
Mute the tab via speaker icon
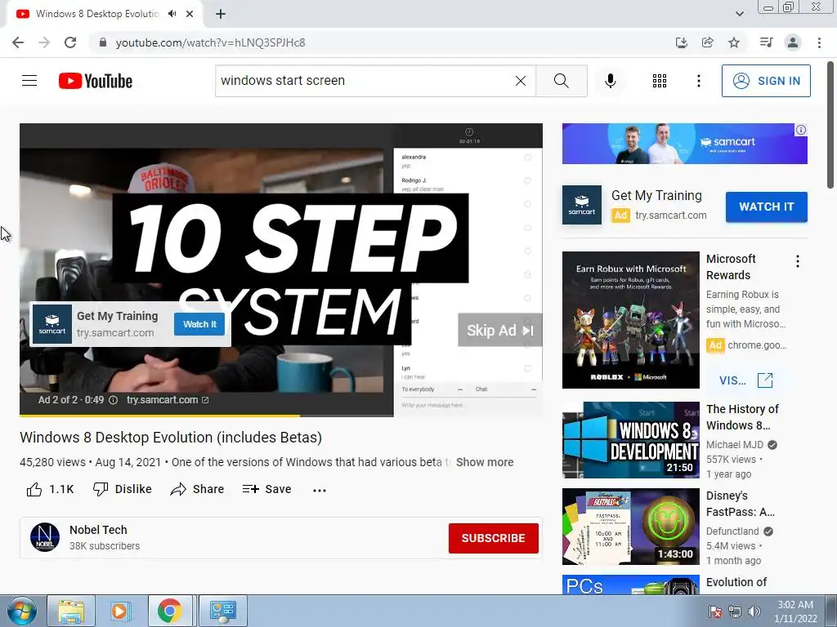(x=172, y=14)
